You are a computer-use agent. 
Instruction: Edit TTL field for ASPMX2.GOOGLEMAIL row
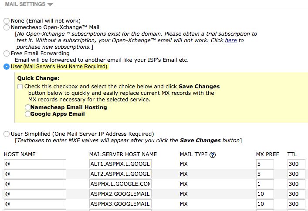(x=296, y=194)
